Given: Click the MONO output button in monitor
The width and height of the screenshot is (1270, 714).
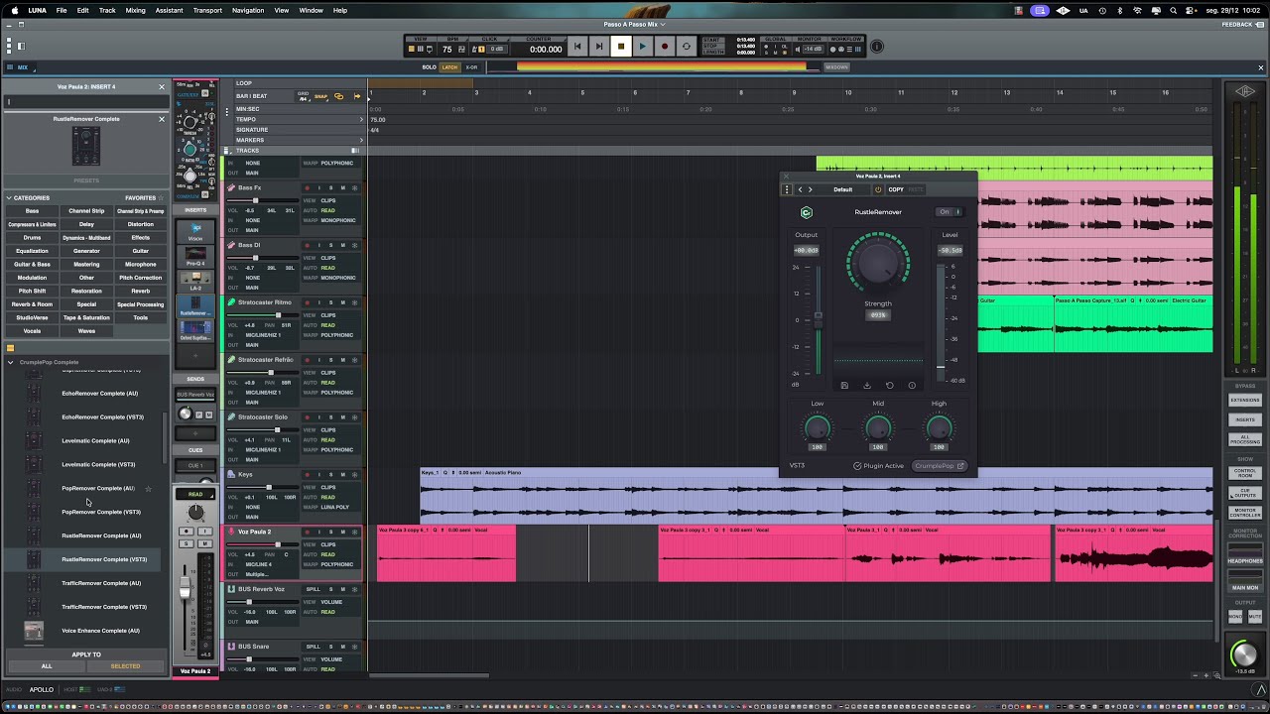Looking at the screenshot, I should [x=1236, y=617].
